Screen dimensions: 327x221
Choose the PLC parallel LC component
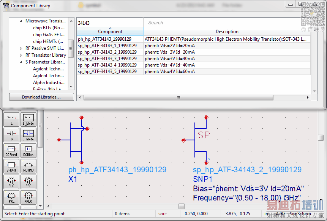coord(11,182)
